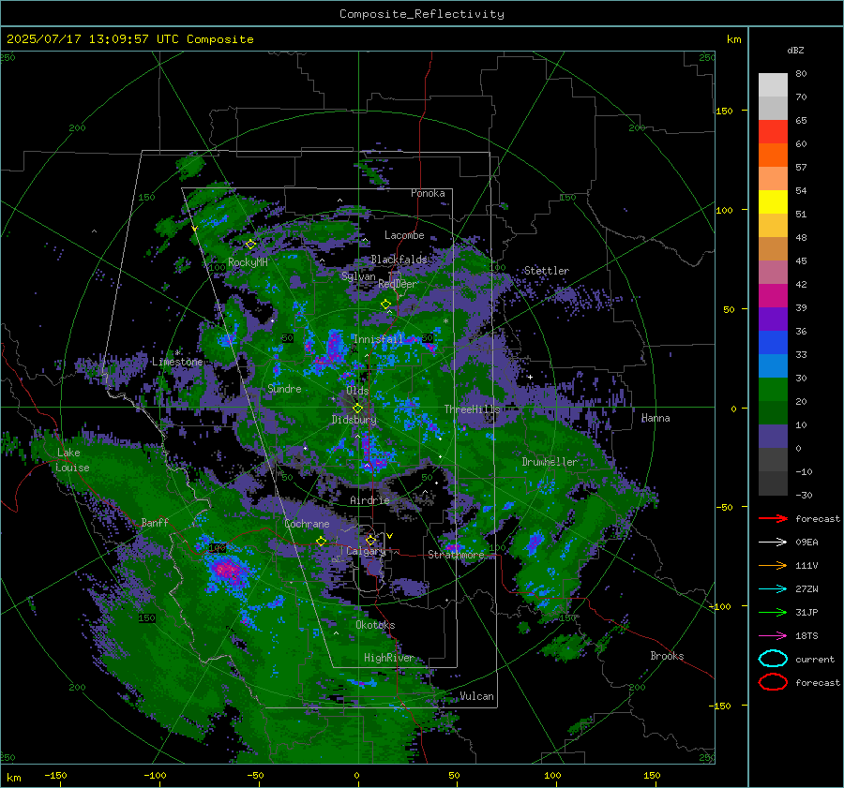
Task: Click the Drumheller label
Action: pos(550,462)
